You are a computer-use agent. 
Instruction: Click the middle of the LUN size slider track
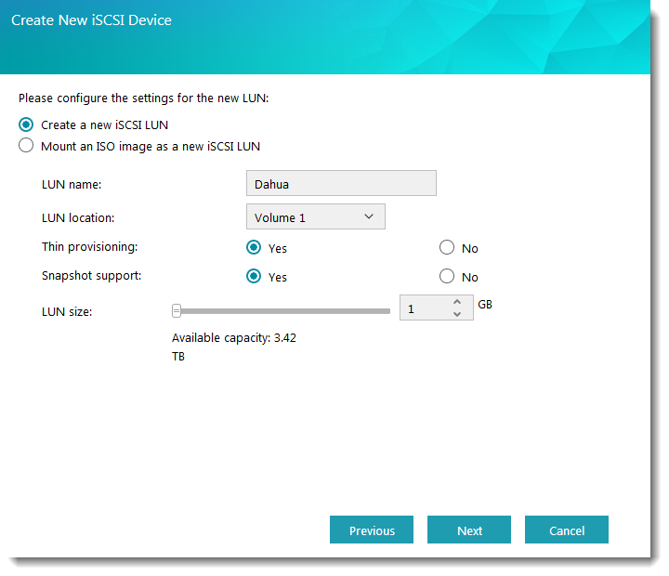(x=282, y=311)
